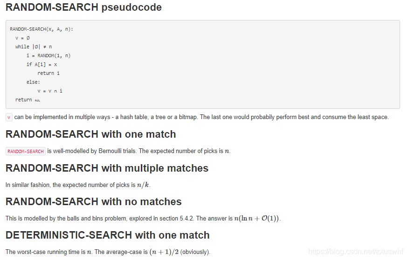
Task: Click the n/k formula in the text
Action: [143, 185]
